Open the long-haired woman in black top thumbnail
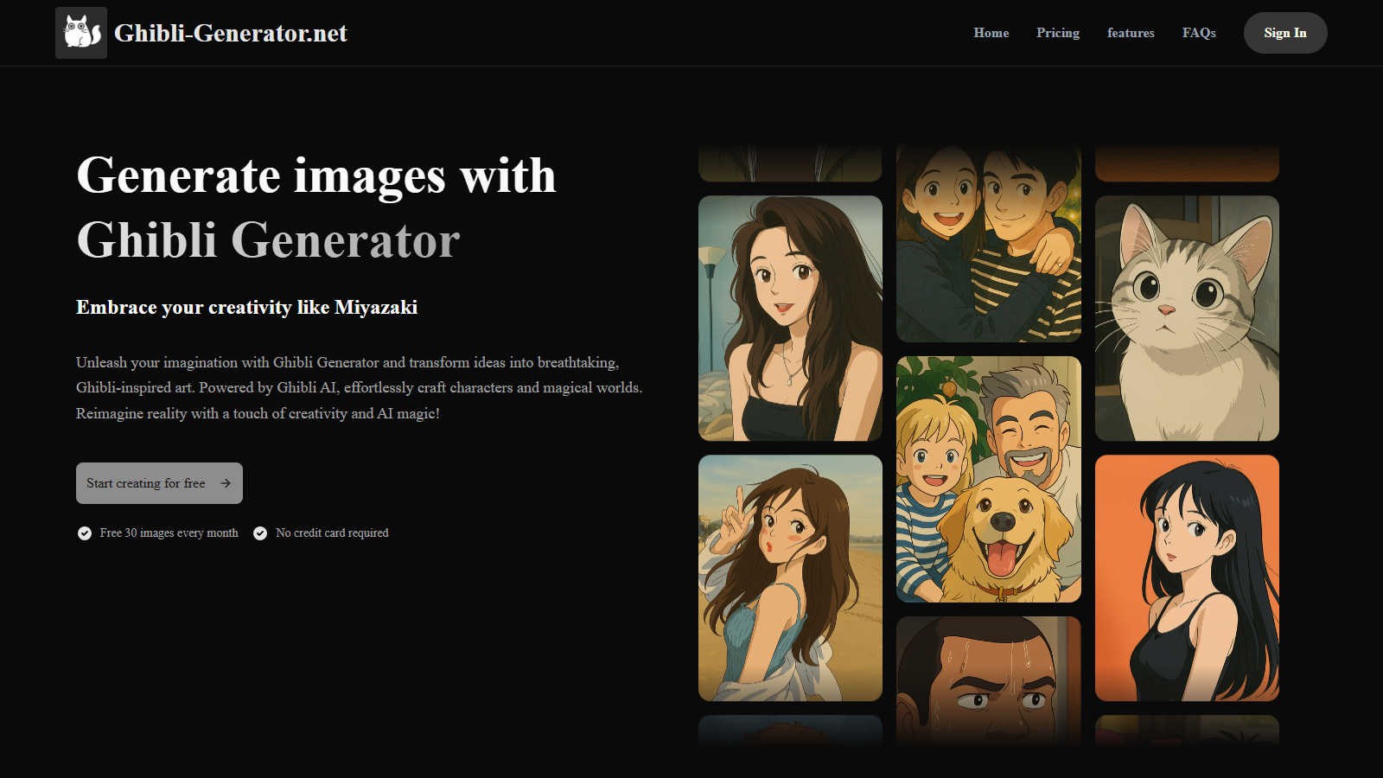Screen dimensions: 1383x778 [790, 318]
